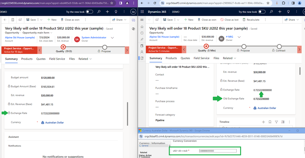Expand the 'Opportunity main form' selector
The height and width of the screenshot is (158, 305).
click(x=37, y=33)
